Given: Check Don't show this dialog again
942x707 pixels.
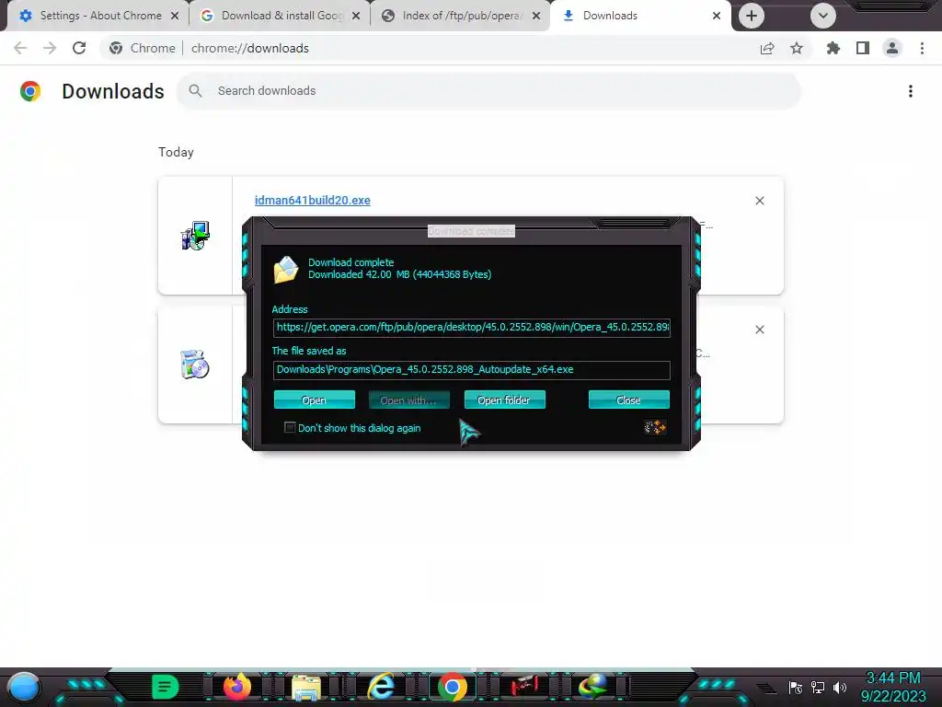Looking at the screenshot, I should 290,427.
